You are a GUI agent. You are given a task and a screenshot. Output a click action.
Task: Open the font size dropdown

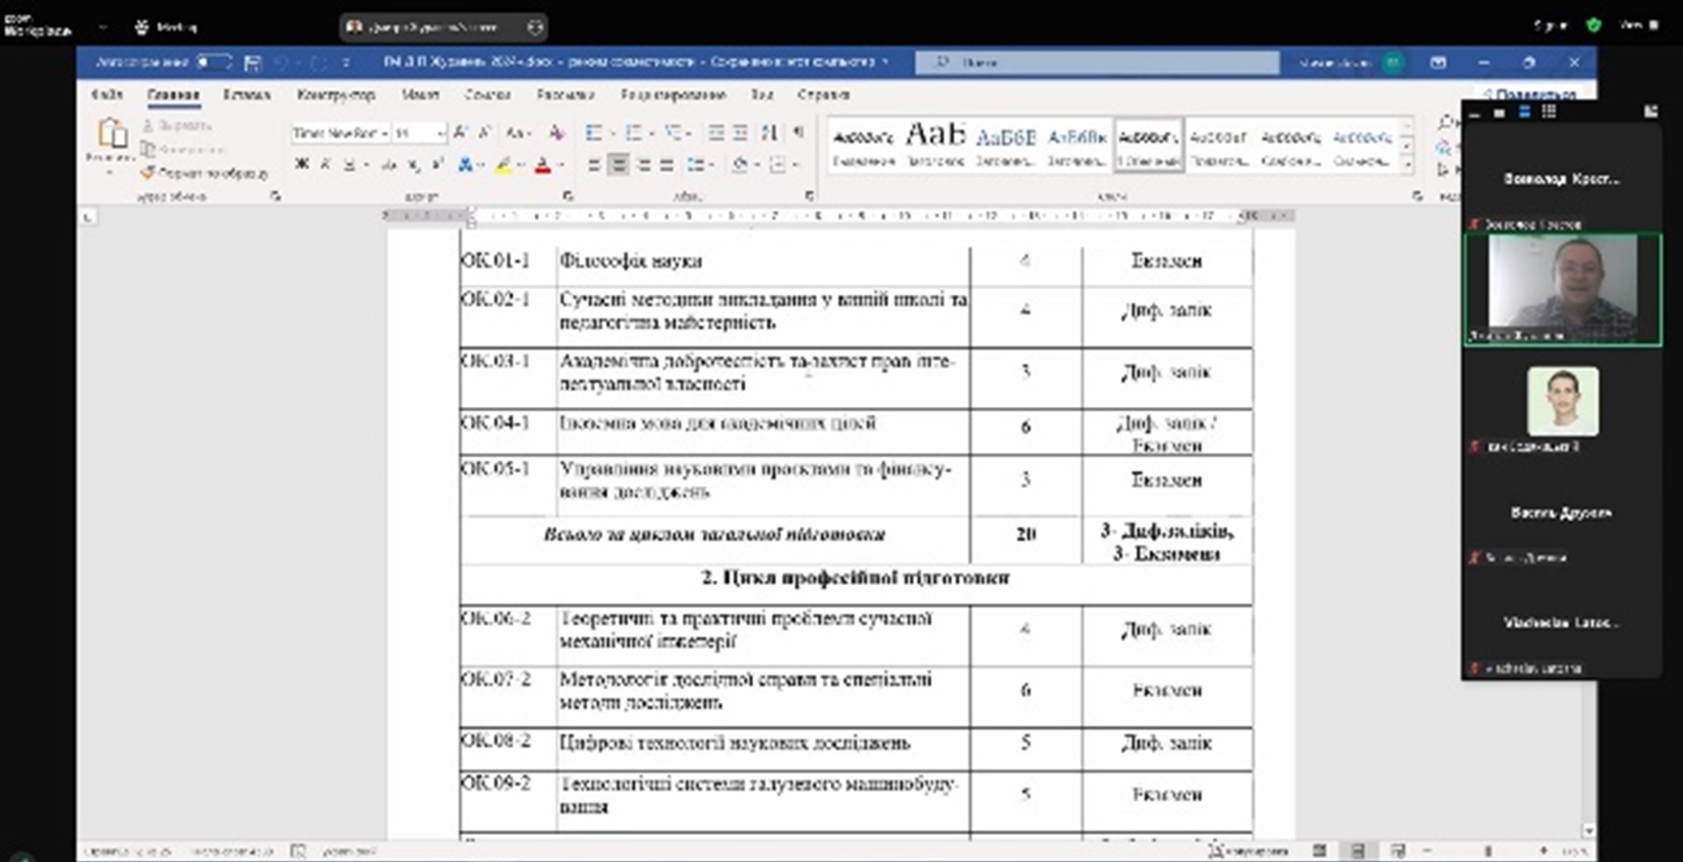[440, 134]
